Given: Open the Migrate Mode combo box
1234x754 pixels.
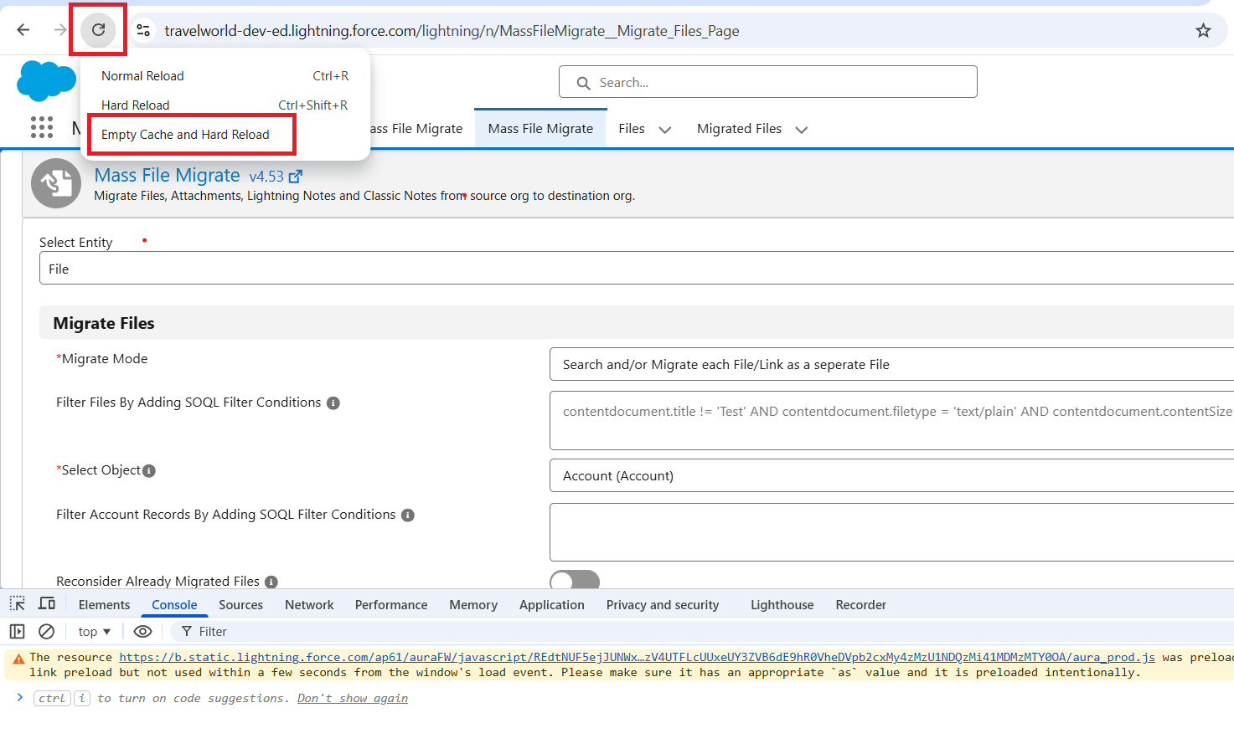Looking at the screenshot, I should 891,364.
